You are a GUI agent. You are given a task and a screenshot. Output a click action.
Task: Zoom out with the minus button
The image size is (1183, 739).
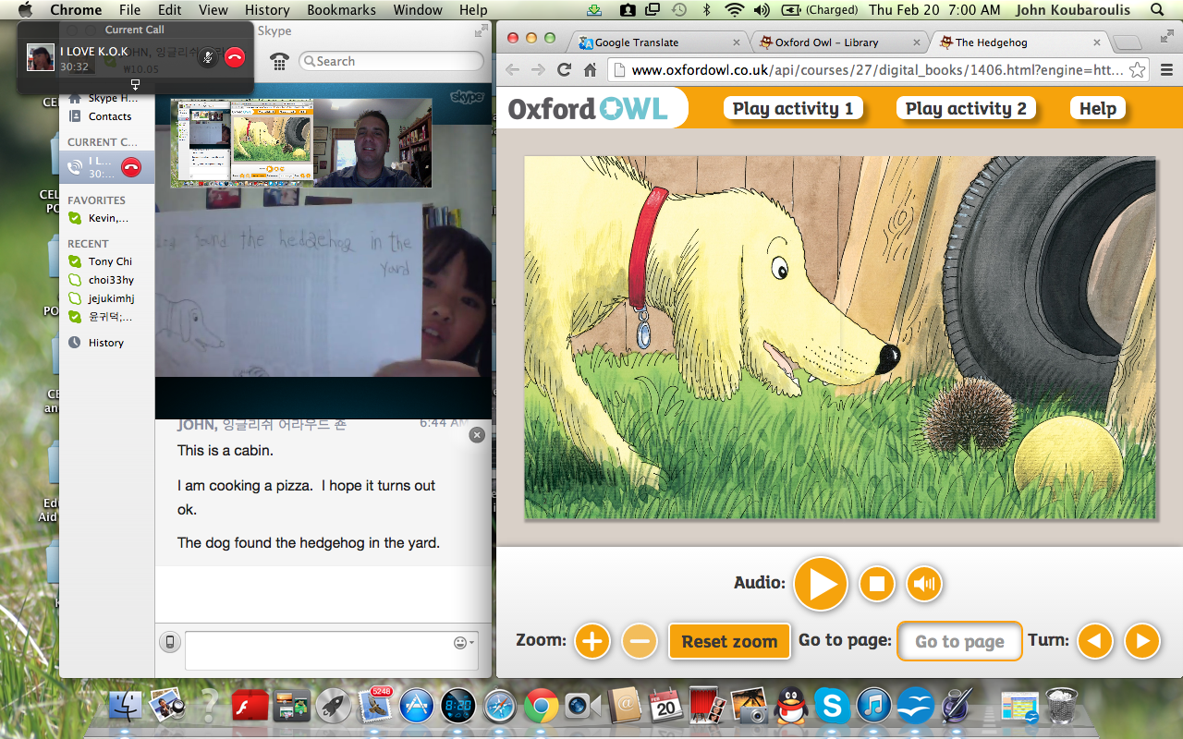pos(640,641)
